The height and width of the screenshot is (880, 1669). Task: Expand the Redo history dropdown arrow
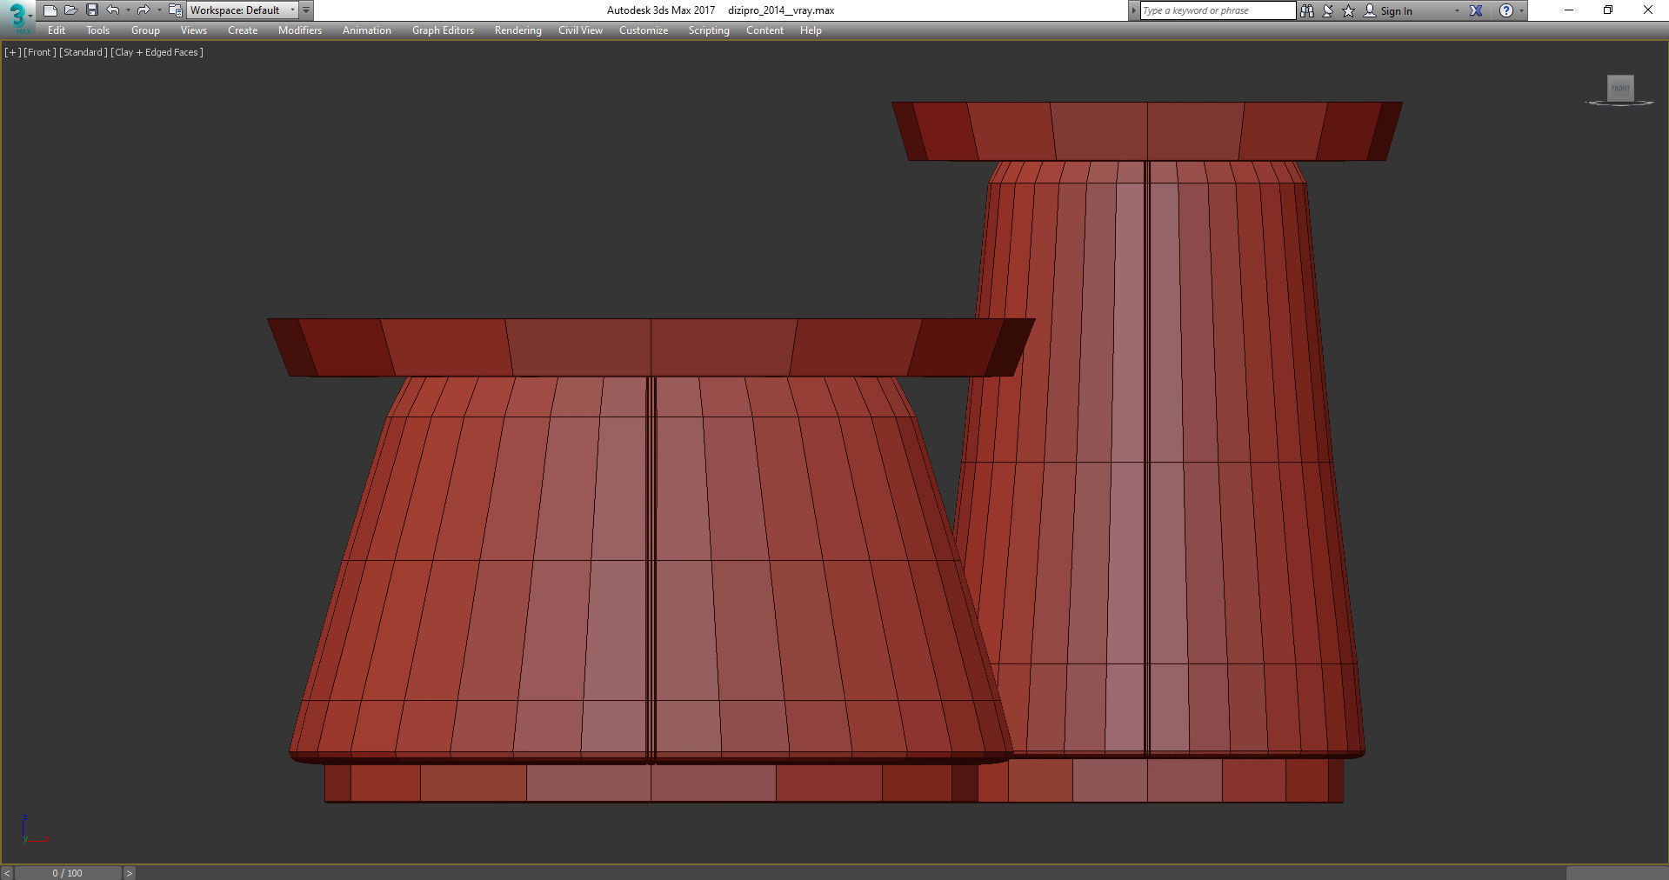click(159, 10)
